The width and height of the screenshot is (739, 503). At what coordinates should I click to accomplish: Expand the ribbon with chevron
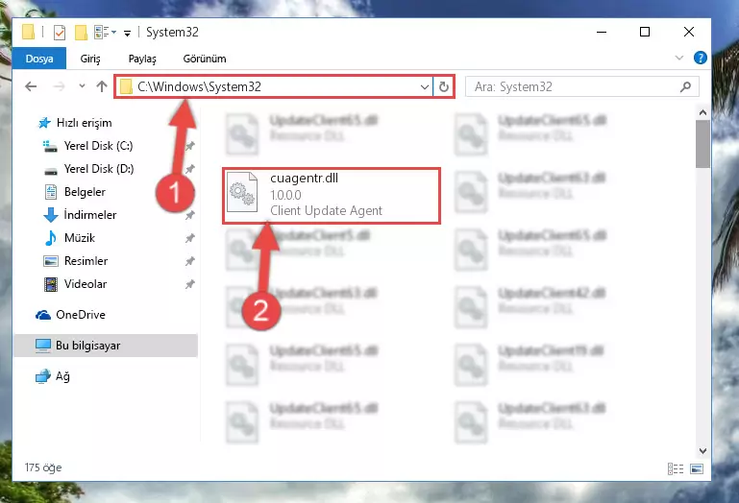(679, 58)
